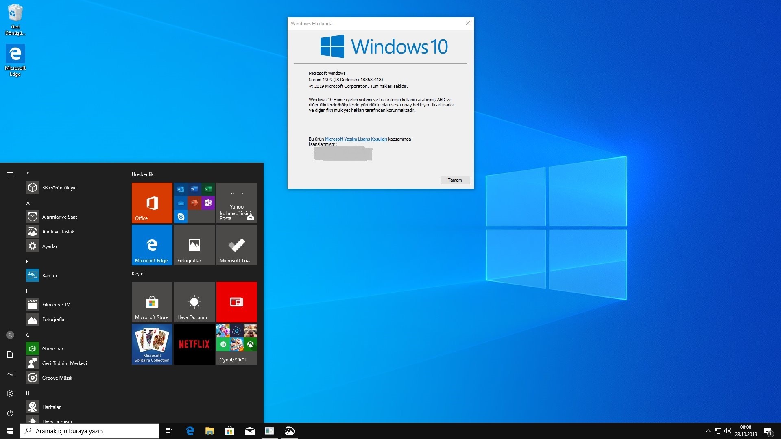The image size is (781, 439).
Task: Jump to letter A section header
Action: click(28, 203)
